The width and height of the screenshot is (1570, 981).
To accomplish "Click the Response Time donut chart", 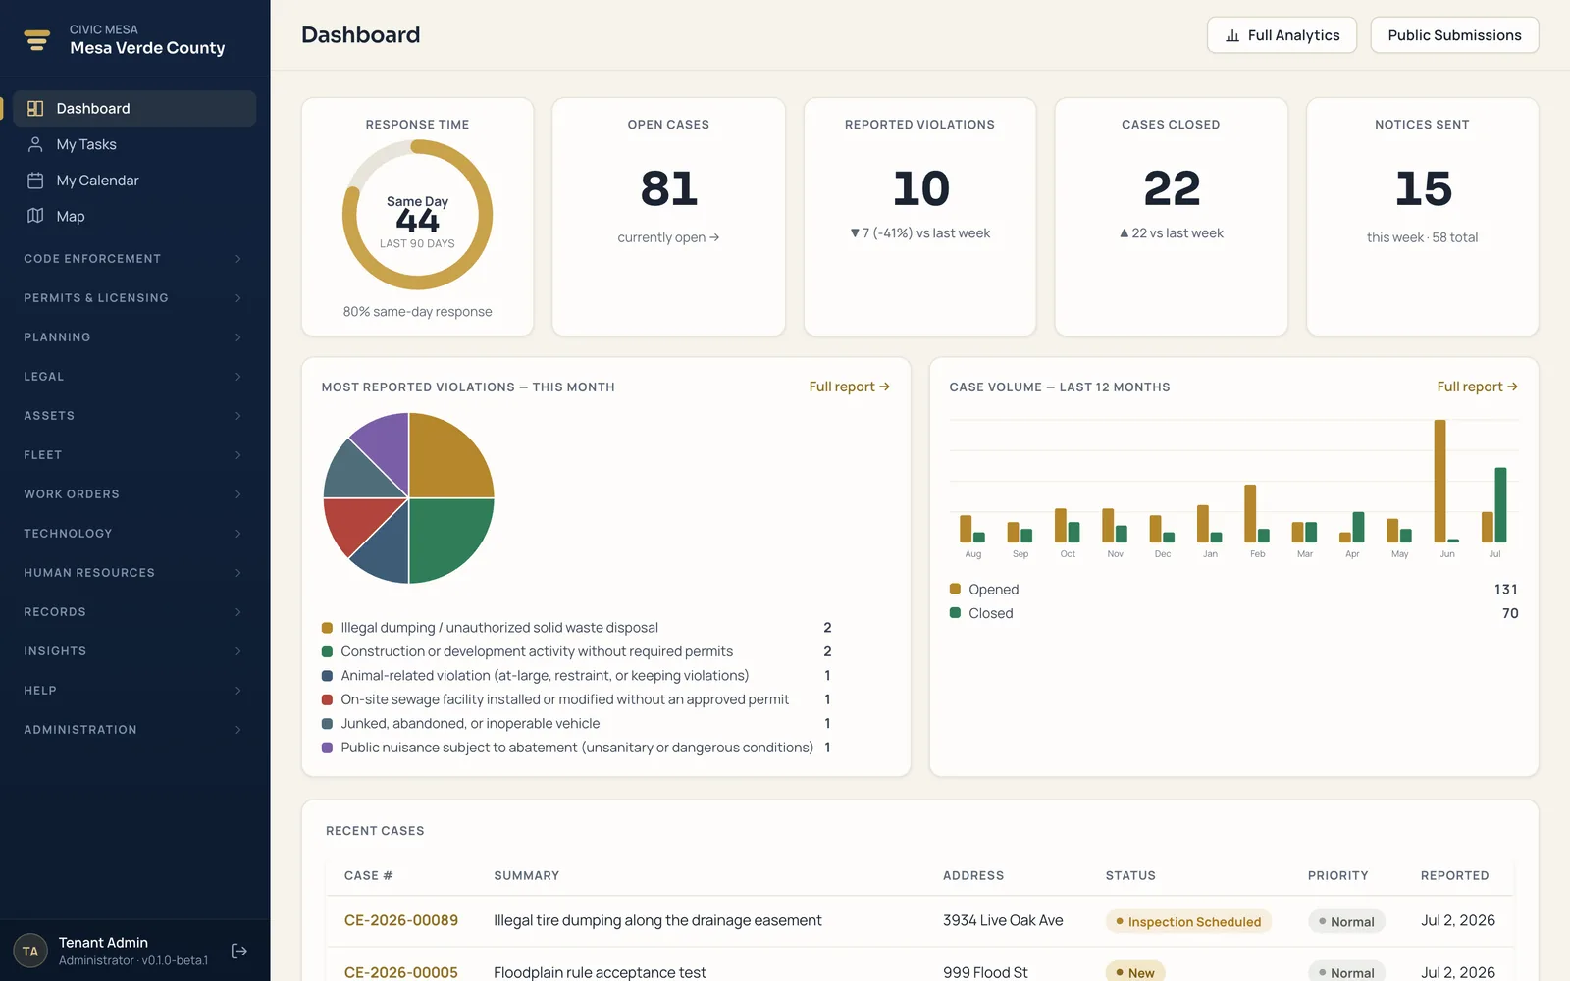I will [x=417, y=215].
